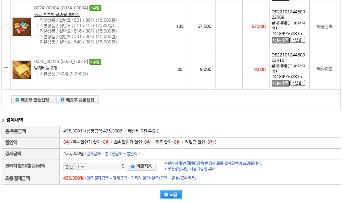Open the 굵고 튼튼한 공예용 보빈실 product link
Screen dimensions: 343x203
point(57,14)
